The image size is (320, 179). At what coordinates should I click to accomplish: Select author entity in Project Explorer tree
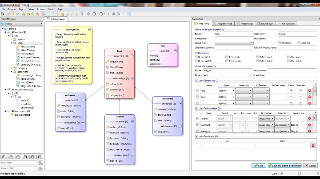pos(21,39)
